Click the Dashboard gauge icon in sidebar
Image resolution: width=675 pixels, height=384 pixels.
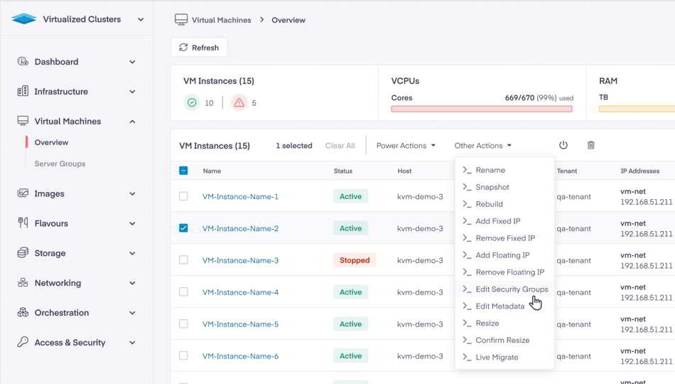23,61
